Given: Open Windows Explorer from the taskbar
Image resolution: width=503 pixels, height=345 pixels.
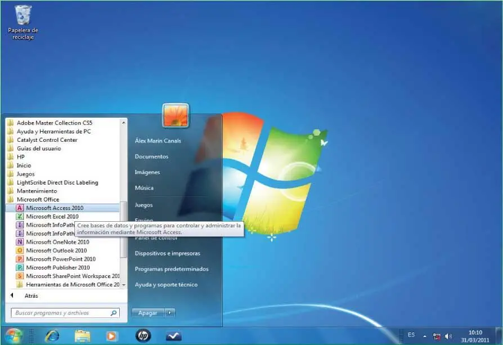Looking at the screenshot, I should point(83,336).
